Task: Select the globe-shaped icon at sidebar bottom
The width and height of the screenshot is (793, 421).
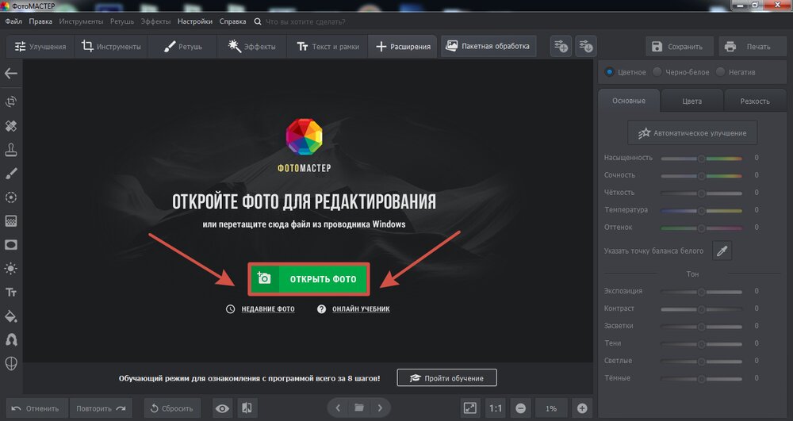Action: coord(10,363)
